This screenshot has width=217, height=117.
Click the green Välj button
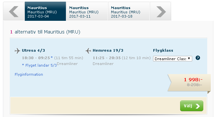(x=192, y=106)
